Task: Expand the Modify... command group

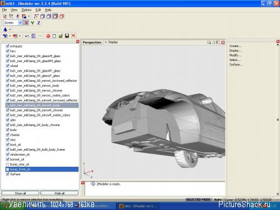Action: click(235, 55)
